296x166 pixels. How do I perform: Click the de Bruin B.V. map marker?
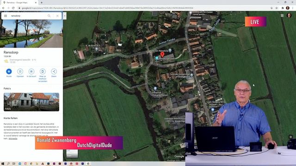tap(97, 49)
